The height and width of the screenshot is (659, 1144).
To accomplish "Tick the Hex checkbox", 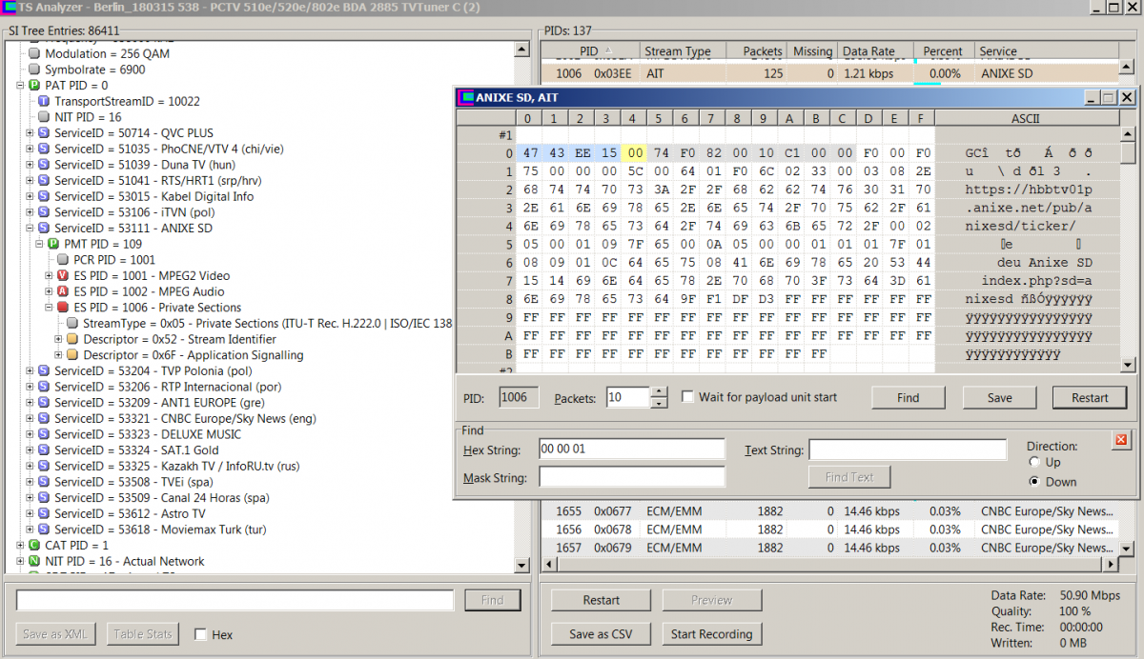I will (x=200, y=635).
